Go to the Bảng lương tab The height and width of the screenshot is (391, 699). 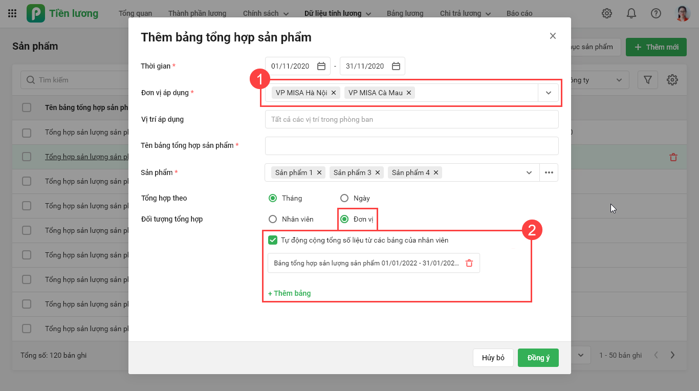click(405, 13)
